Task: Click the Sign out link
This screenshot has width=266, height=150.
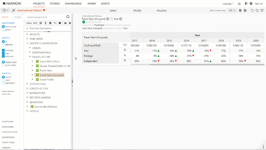Action: pyautogui.click(x=259, y=4)
